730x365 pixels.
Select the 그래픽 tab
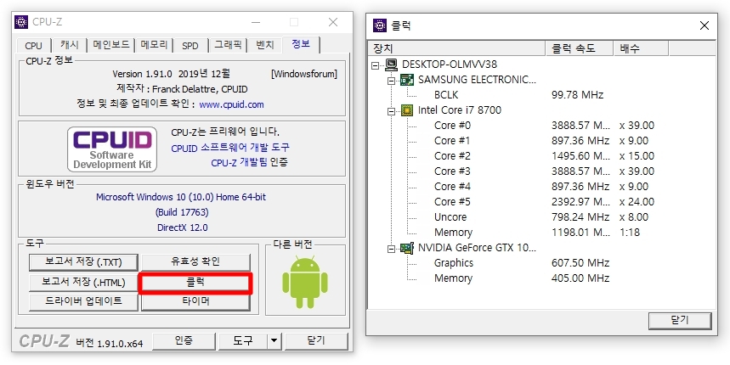pos(228,45)
